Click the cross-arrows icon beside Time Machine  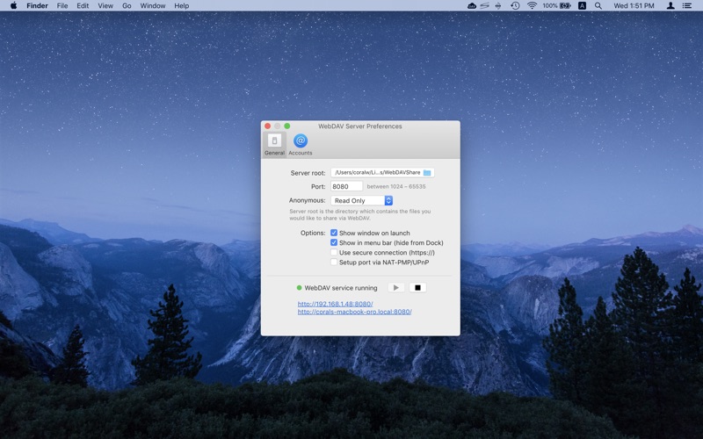coord(498,6)
